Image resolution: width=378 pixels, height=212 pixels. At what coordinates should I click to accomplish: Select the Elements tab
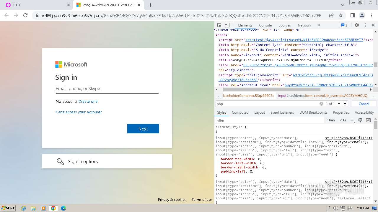coord(245,25)
